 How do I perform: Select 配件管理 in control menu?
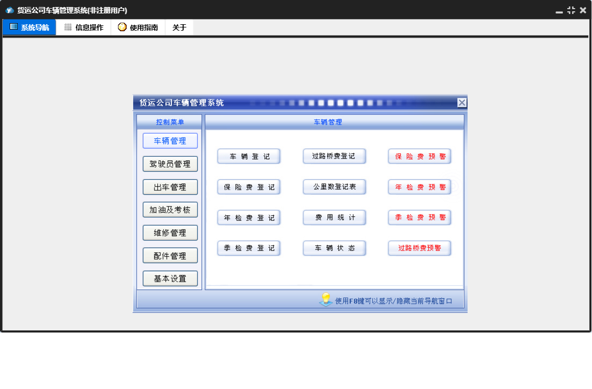click(170, 256)
